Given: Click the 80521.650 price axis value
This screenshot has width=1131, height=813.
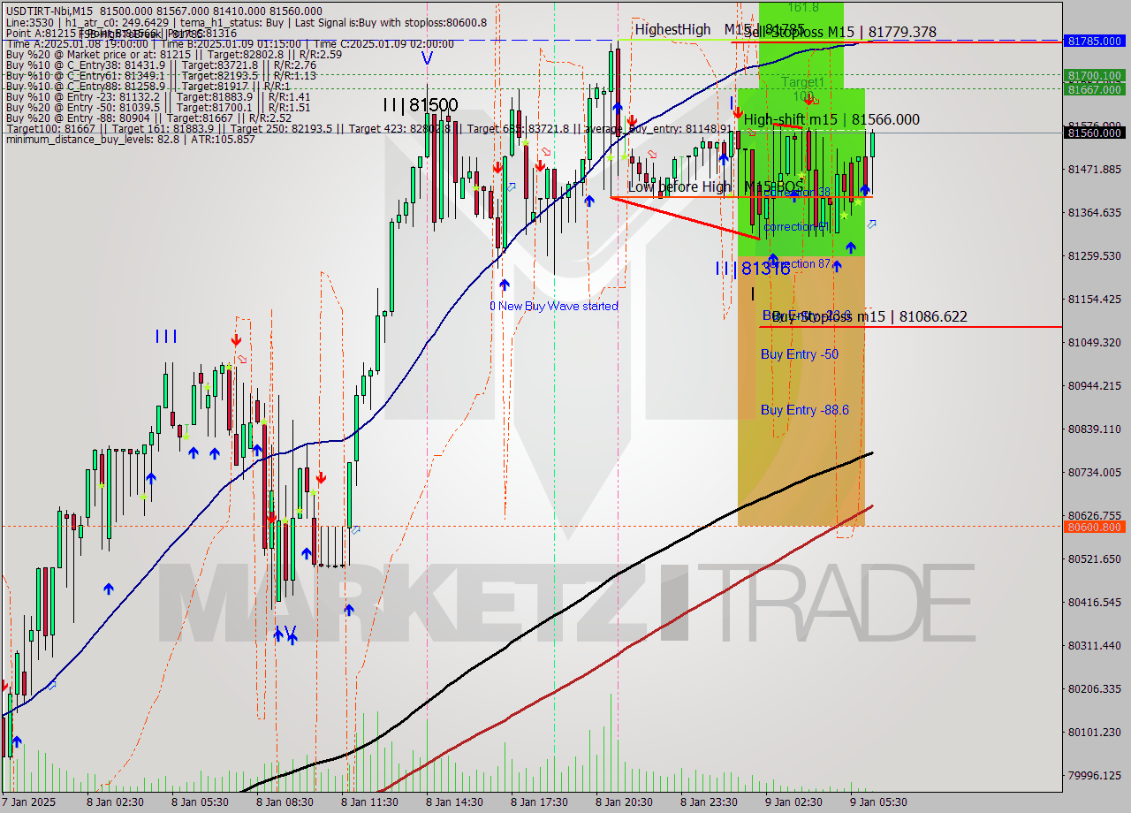Looking at the screenshot, I should [x=1095, y=558].
